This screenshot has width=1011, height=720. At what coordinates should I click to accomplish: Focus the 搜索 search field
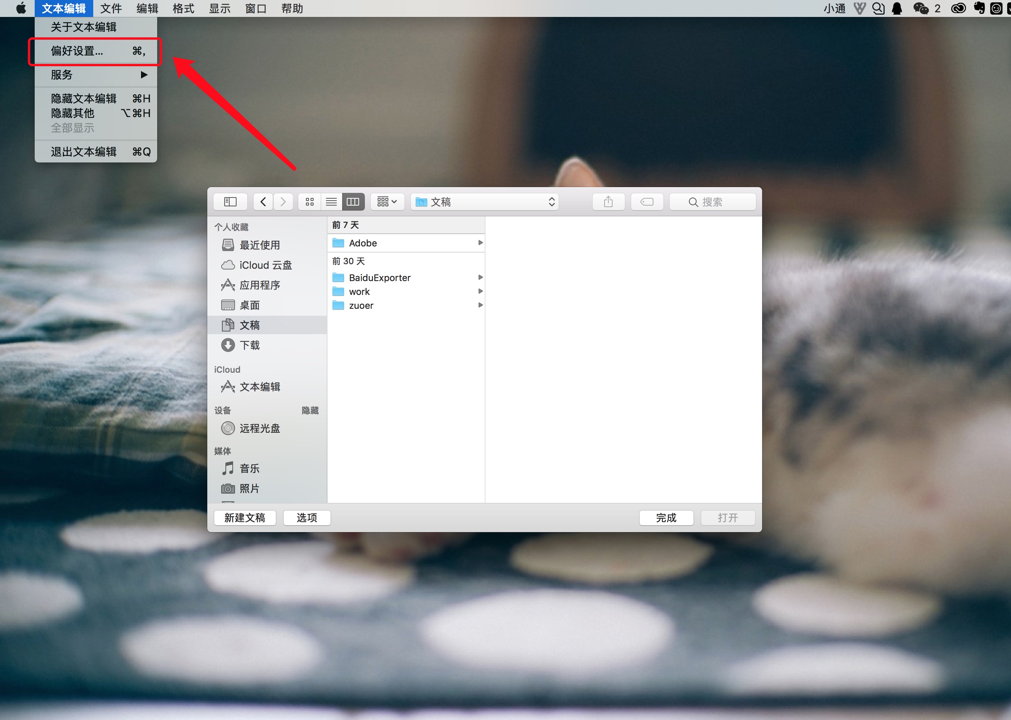712,202
